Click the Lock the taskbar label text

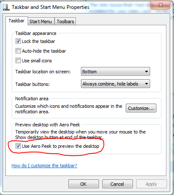[39, 41]
